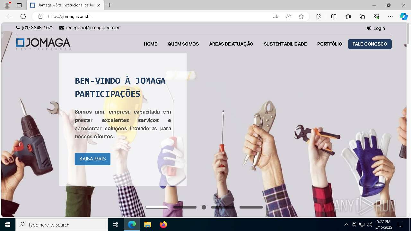Show hidden system tray icons

pyautogui.click(x=346, y=225)
